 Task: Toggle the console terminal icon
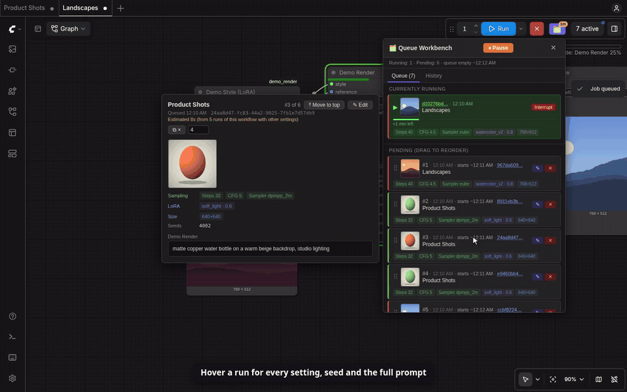click(x=12, y=337)
